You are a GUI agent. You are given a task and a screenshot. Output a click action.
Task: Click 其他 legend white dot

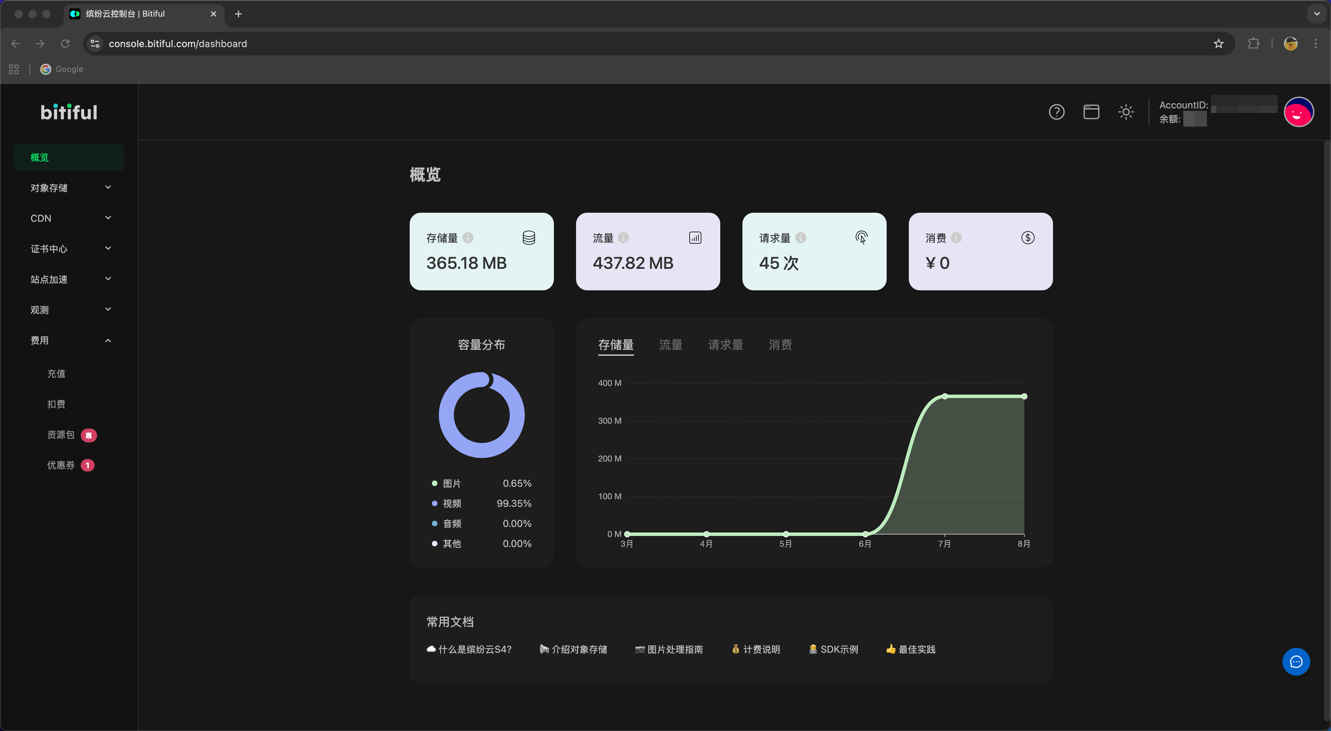pos(435,544)
